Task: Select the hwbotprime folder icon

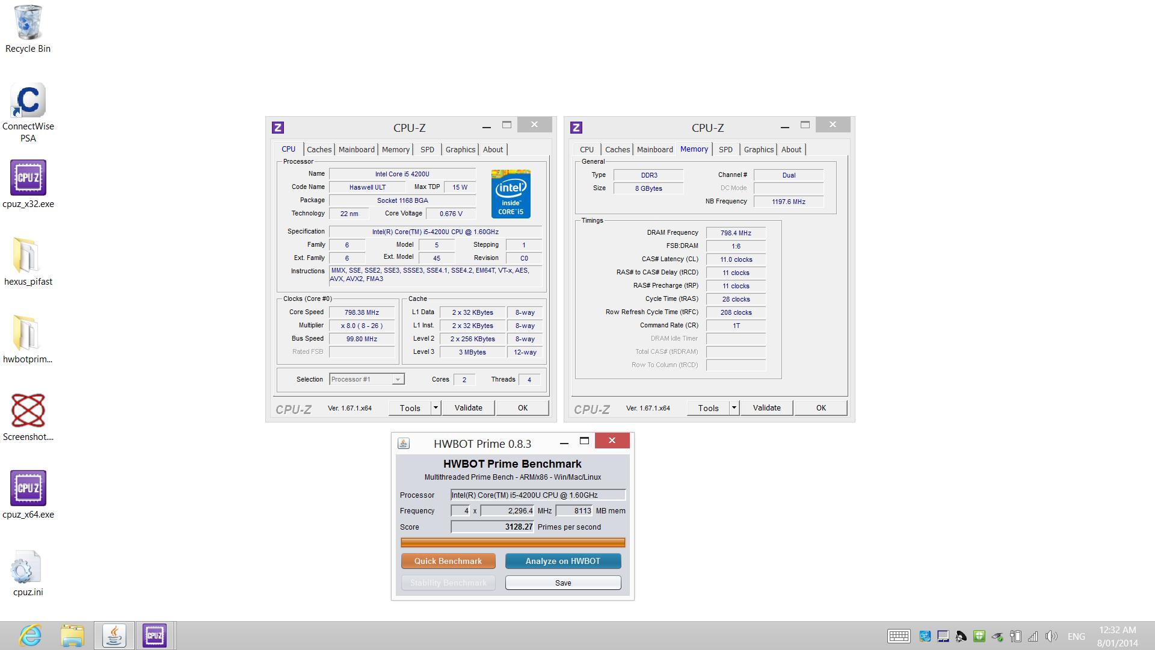Action: point(26,333)
